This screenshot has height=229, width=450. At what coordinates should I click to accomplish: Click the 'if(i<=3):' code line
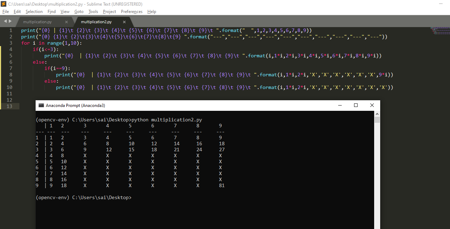coord(45,50)
